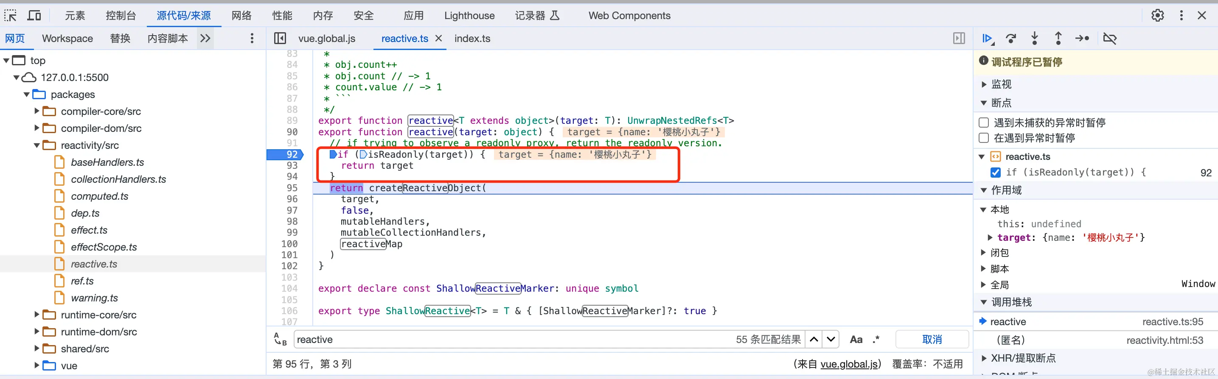1218x379 pixels.
Task: Toggle replace mode icon in search bar
Action: [x=280, y=339]
